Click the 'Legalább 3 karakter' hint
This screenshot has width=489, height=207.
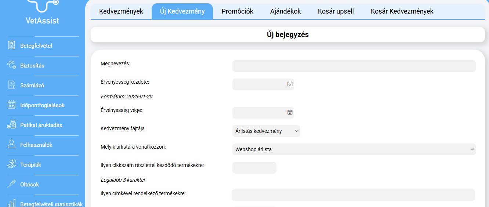click(123, 180)
